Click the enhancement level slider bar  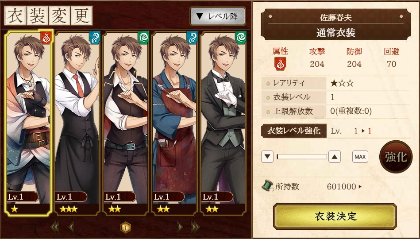coord(301,157)
